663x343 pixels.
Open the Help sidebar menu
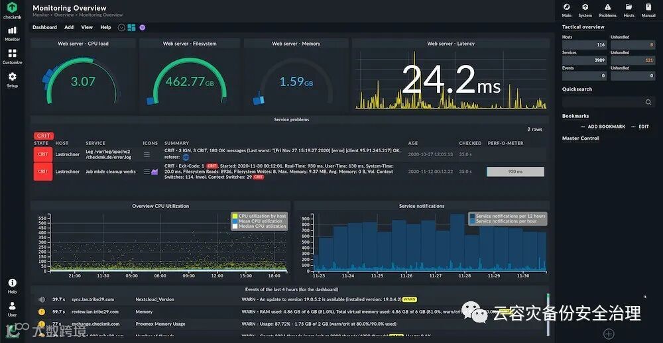[x=12, y=286]
